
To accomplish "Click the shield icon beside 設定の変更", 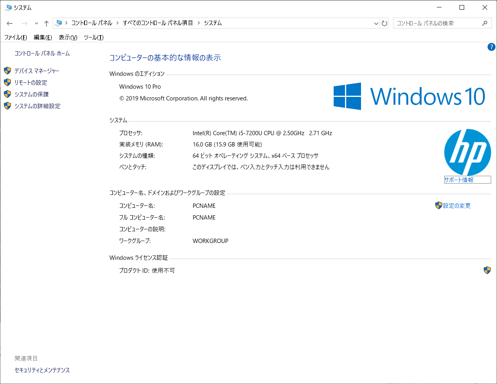I will pyautogui.click(x=438, y=205).
